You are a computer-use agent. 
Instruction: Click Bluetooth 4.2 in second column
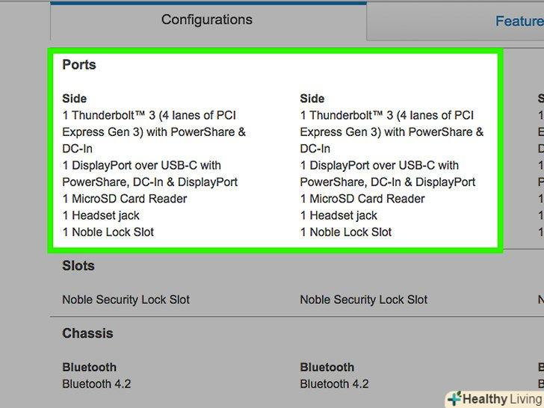click(334, 384)
